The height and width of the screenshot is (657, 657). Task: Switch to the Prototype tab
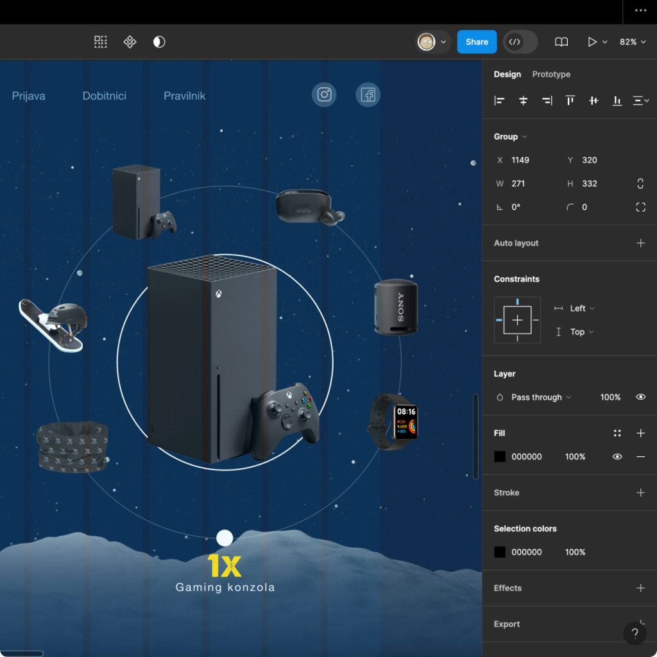coord(551,74)
